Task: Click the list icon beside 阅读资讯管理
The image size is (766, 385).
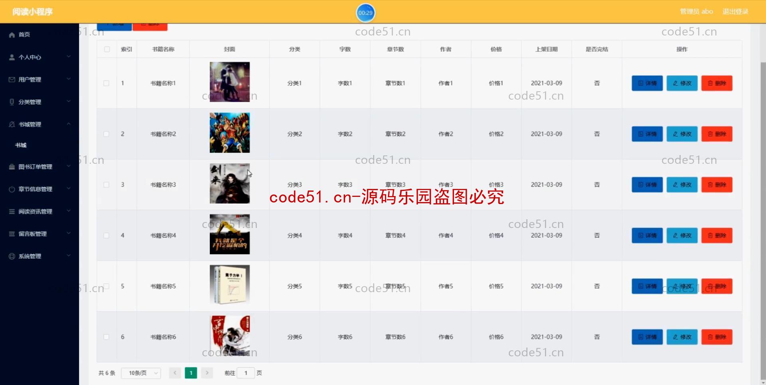Action: (12, 211)
